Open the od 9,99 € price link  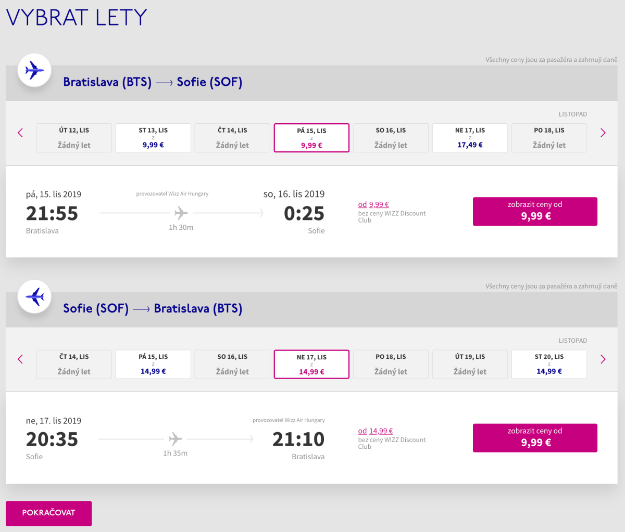(373, 204)
